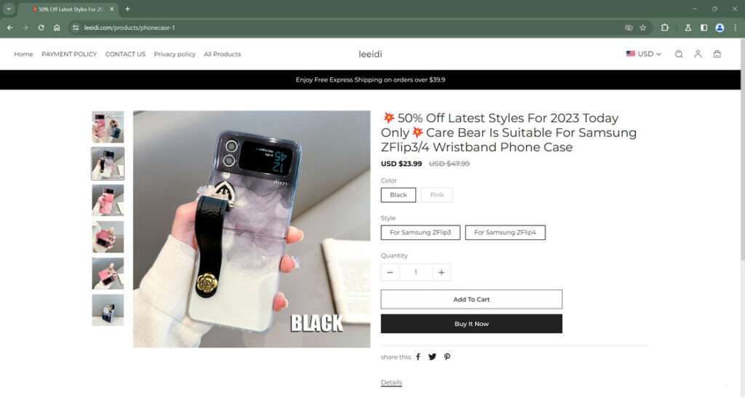The image size is (745, 398).
Task: Select For Samsung ZFlip4 style
Action: coord(505,232)
